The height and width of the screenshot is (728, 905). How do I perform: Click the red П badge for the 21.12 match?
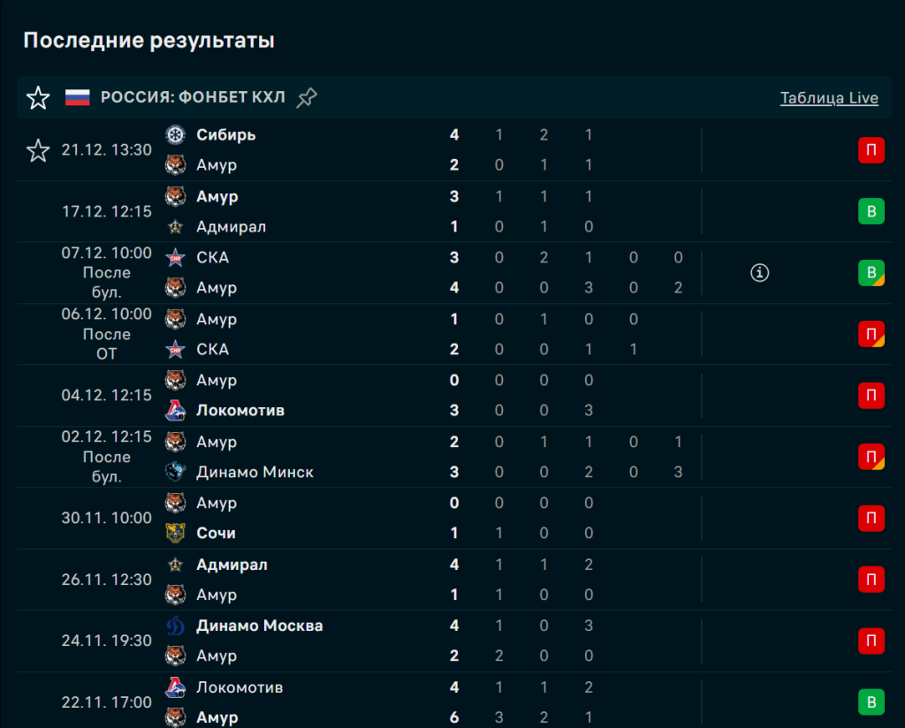[871, 150]
